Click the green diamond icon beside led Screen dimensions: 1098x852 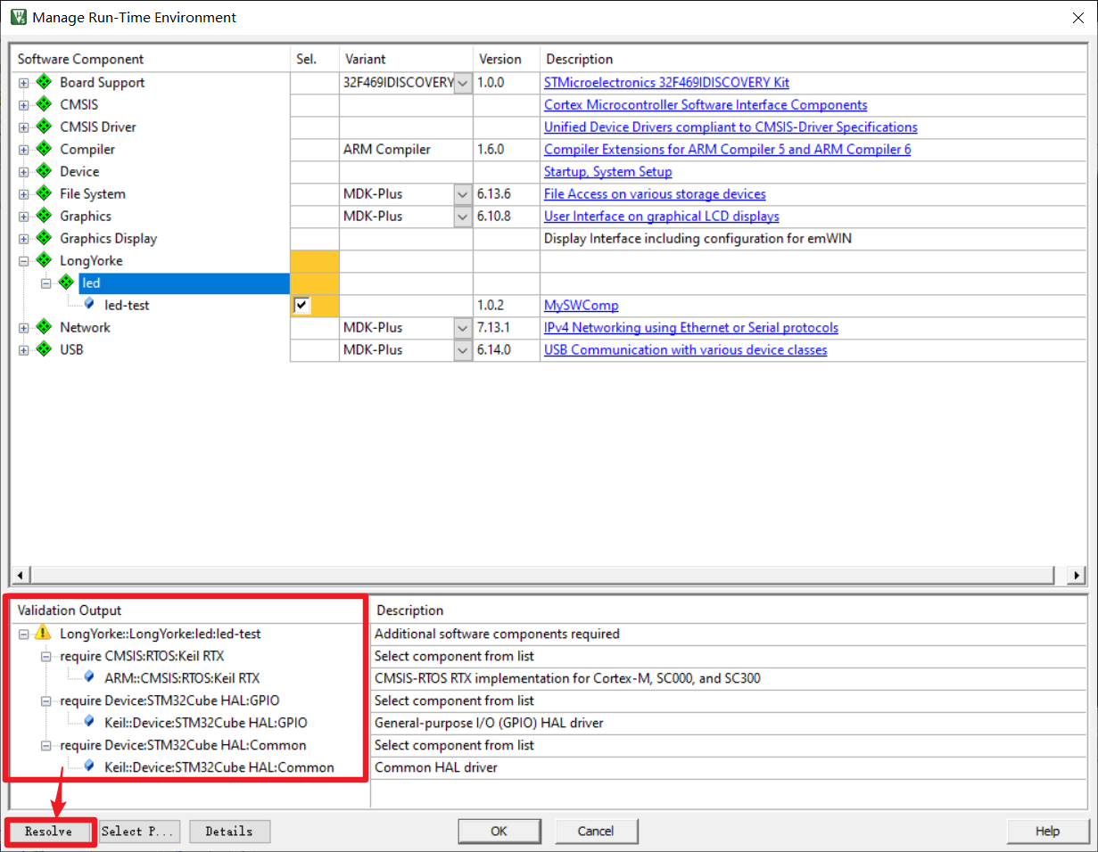point(67,283)
